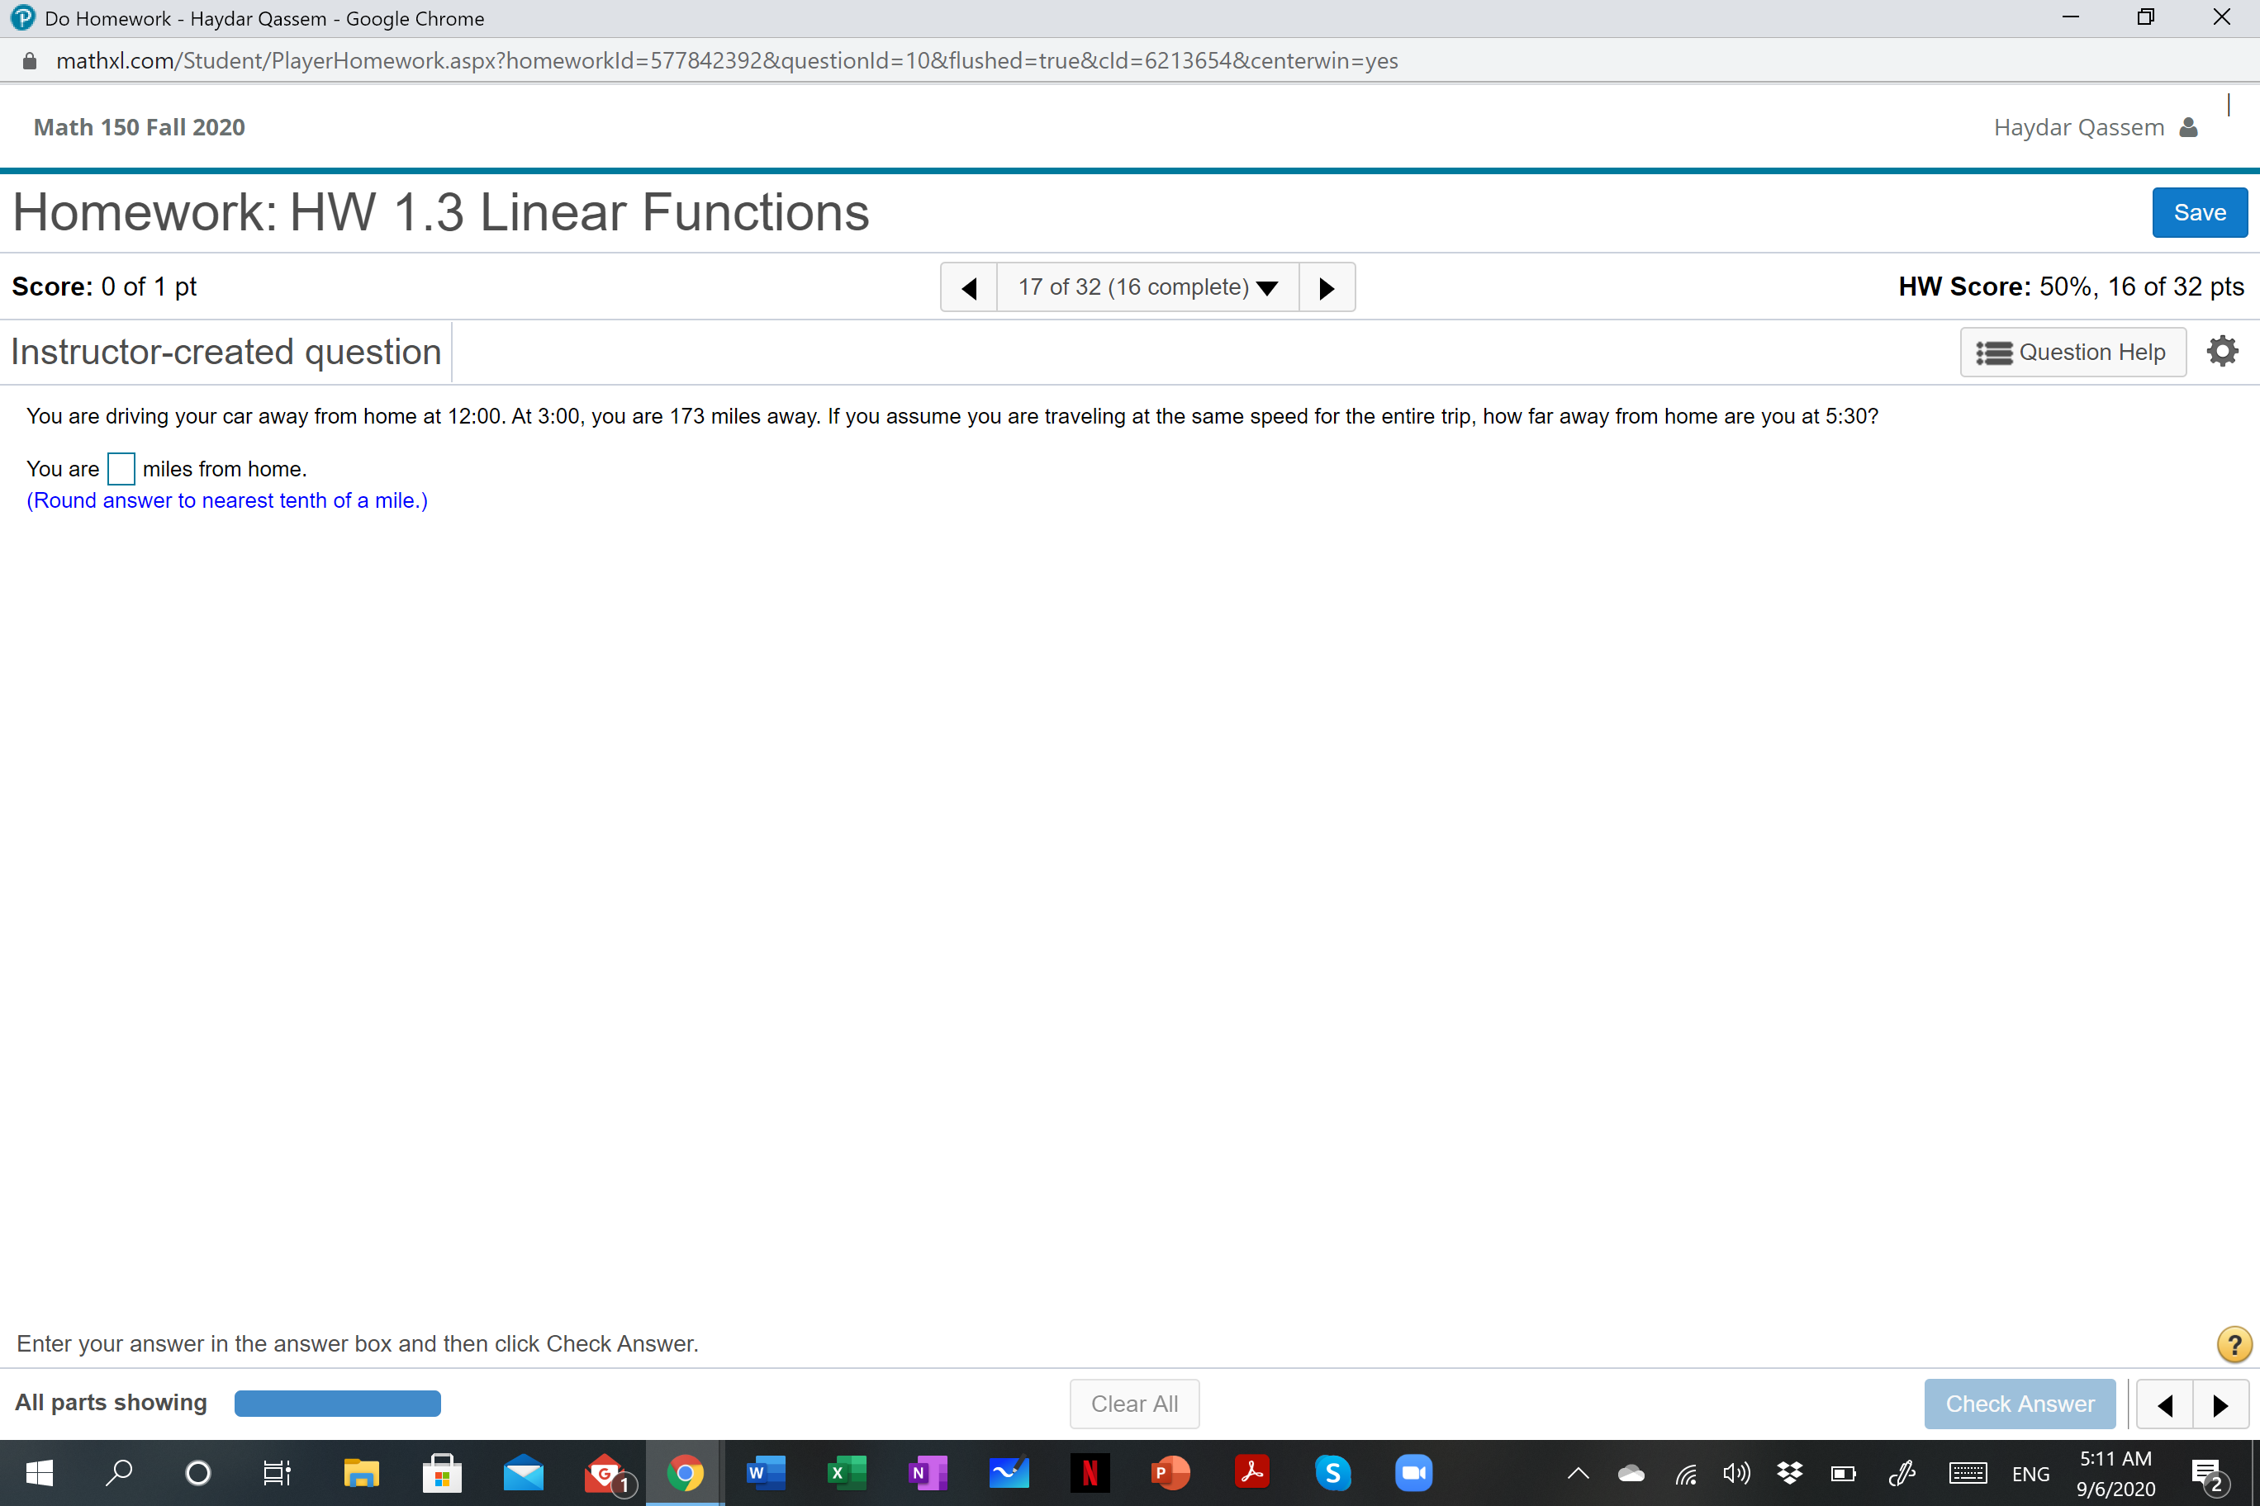
Task: Click the yellow help question mark icon
Action: pos(2233,1343)
